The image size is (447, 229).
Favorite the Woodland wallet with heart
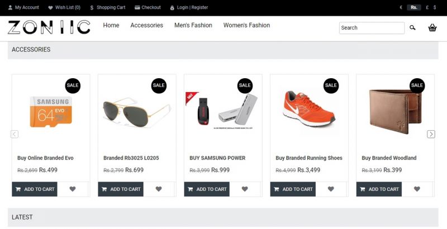pyautogui.click(x=417, y=189)
